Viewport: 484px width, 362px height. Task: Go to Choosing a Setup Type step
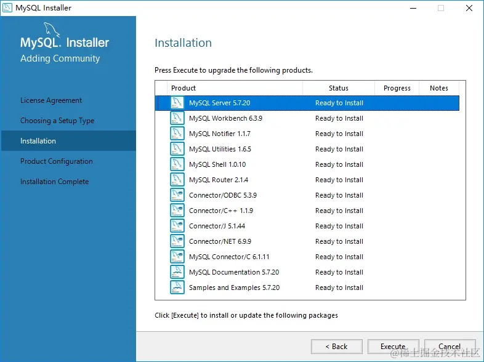[x=57, y=121]
